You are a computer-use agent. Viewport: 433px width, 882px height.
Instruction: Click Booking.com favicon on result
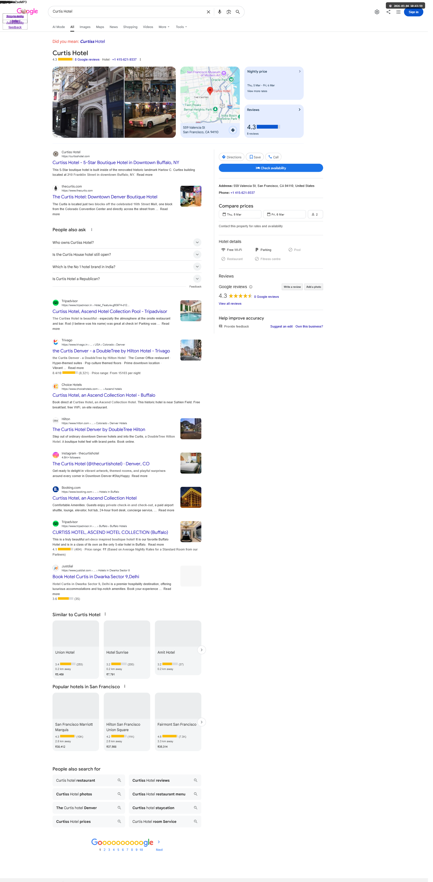(55, 489)
